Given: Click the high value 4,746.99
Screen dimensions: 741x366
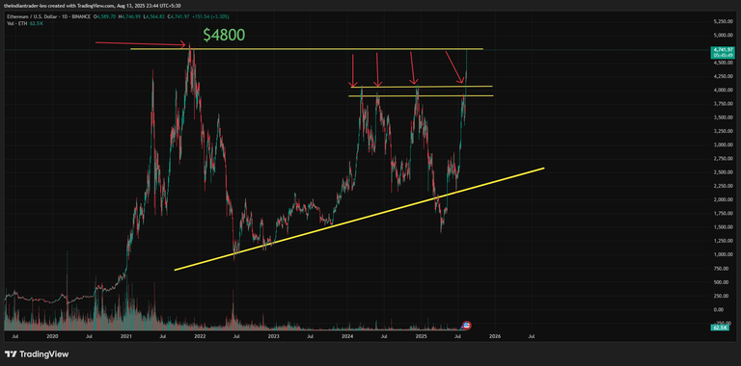Looking at the screenshot, I should coord(131,16).
